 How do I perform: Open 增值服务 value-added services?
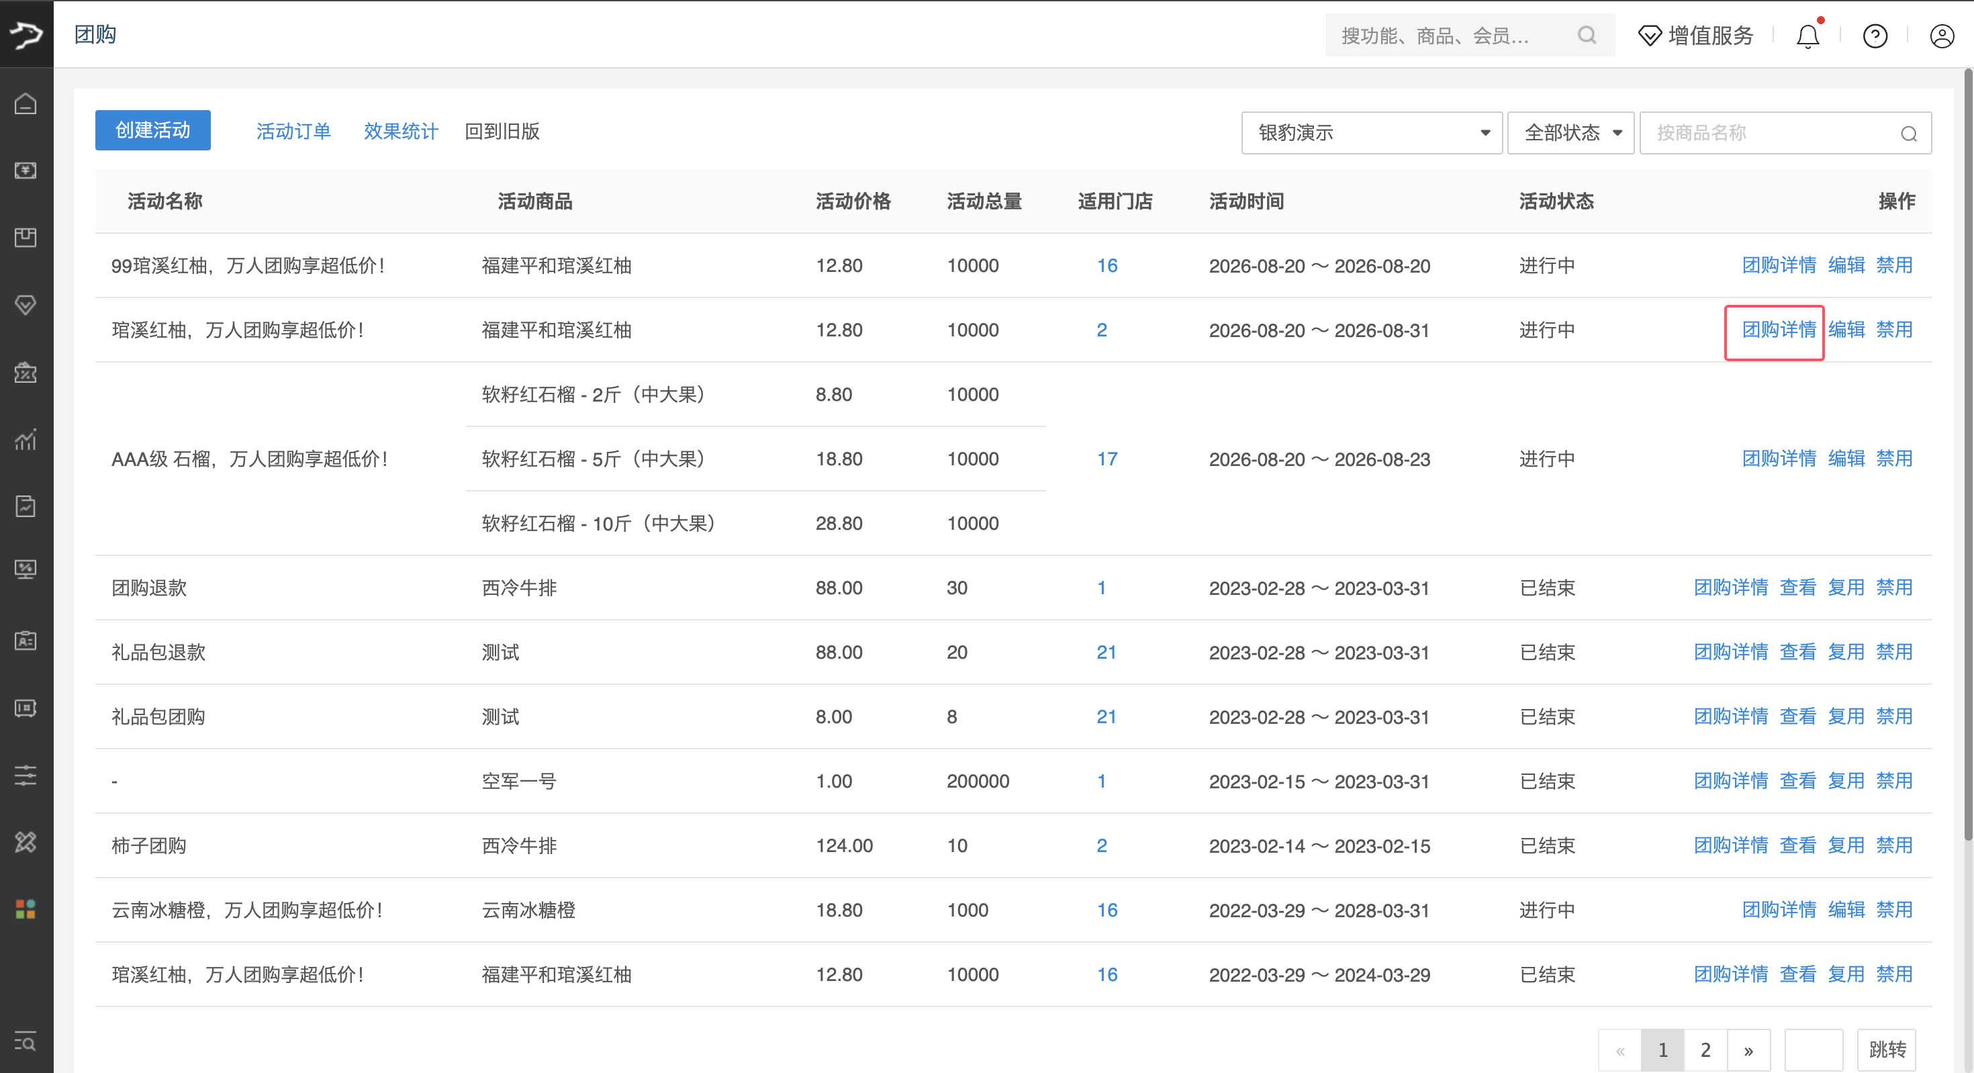(1696, 36)
